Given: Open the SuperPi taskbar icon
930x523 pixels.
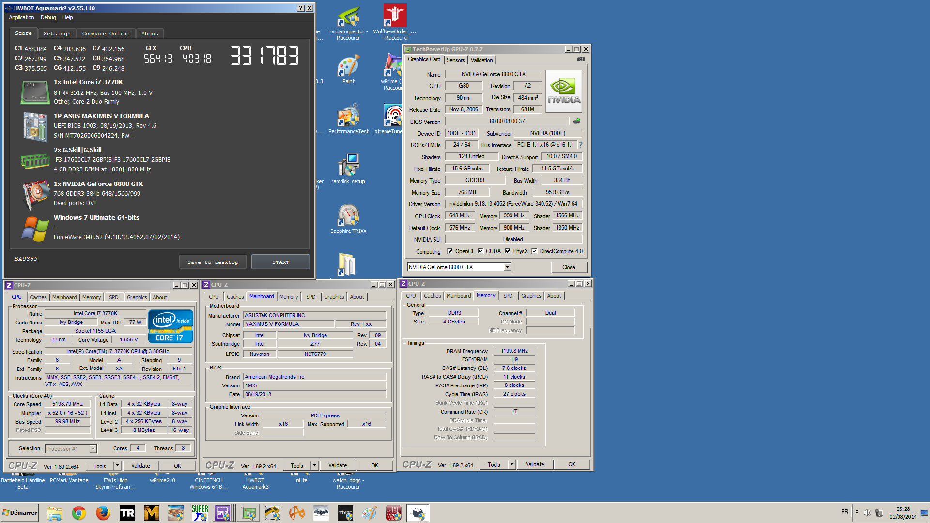Looking at the screenshot, I should [200, 513].
